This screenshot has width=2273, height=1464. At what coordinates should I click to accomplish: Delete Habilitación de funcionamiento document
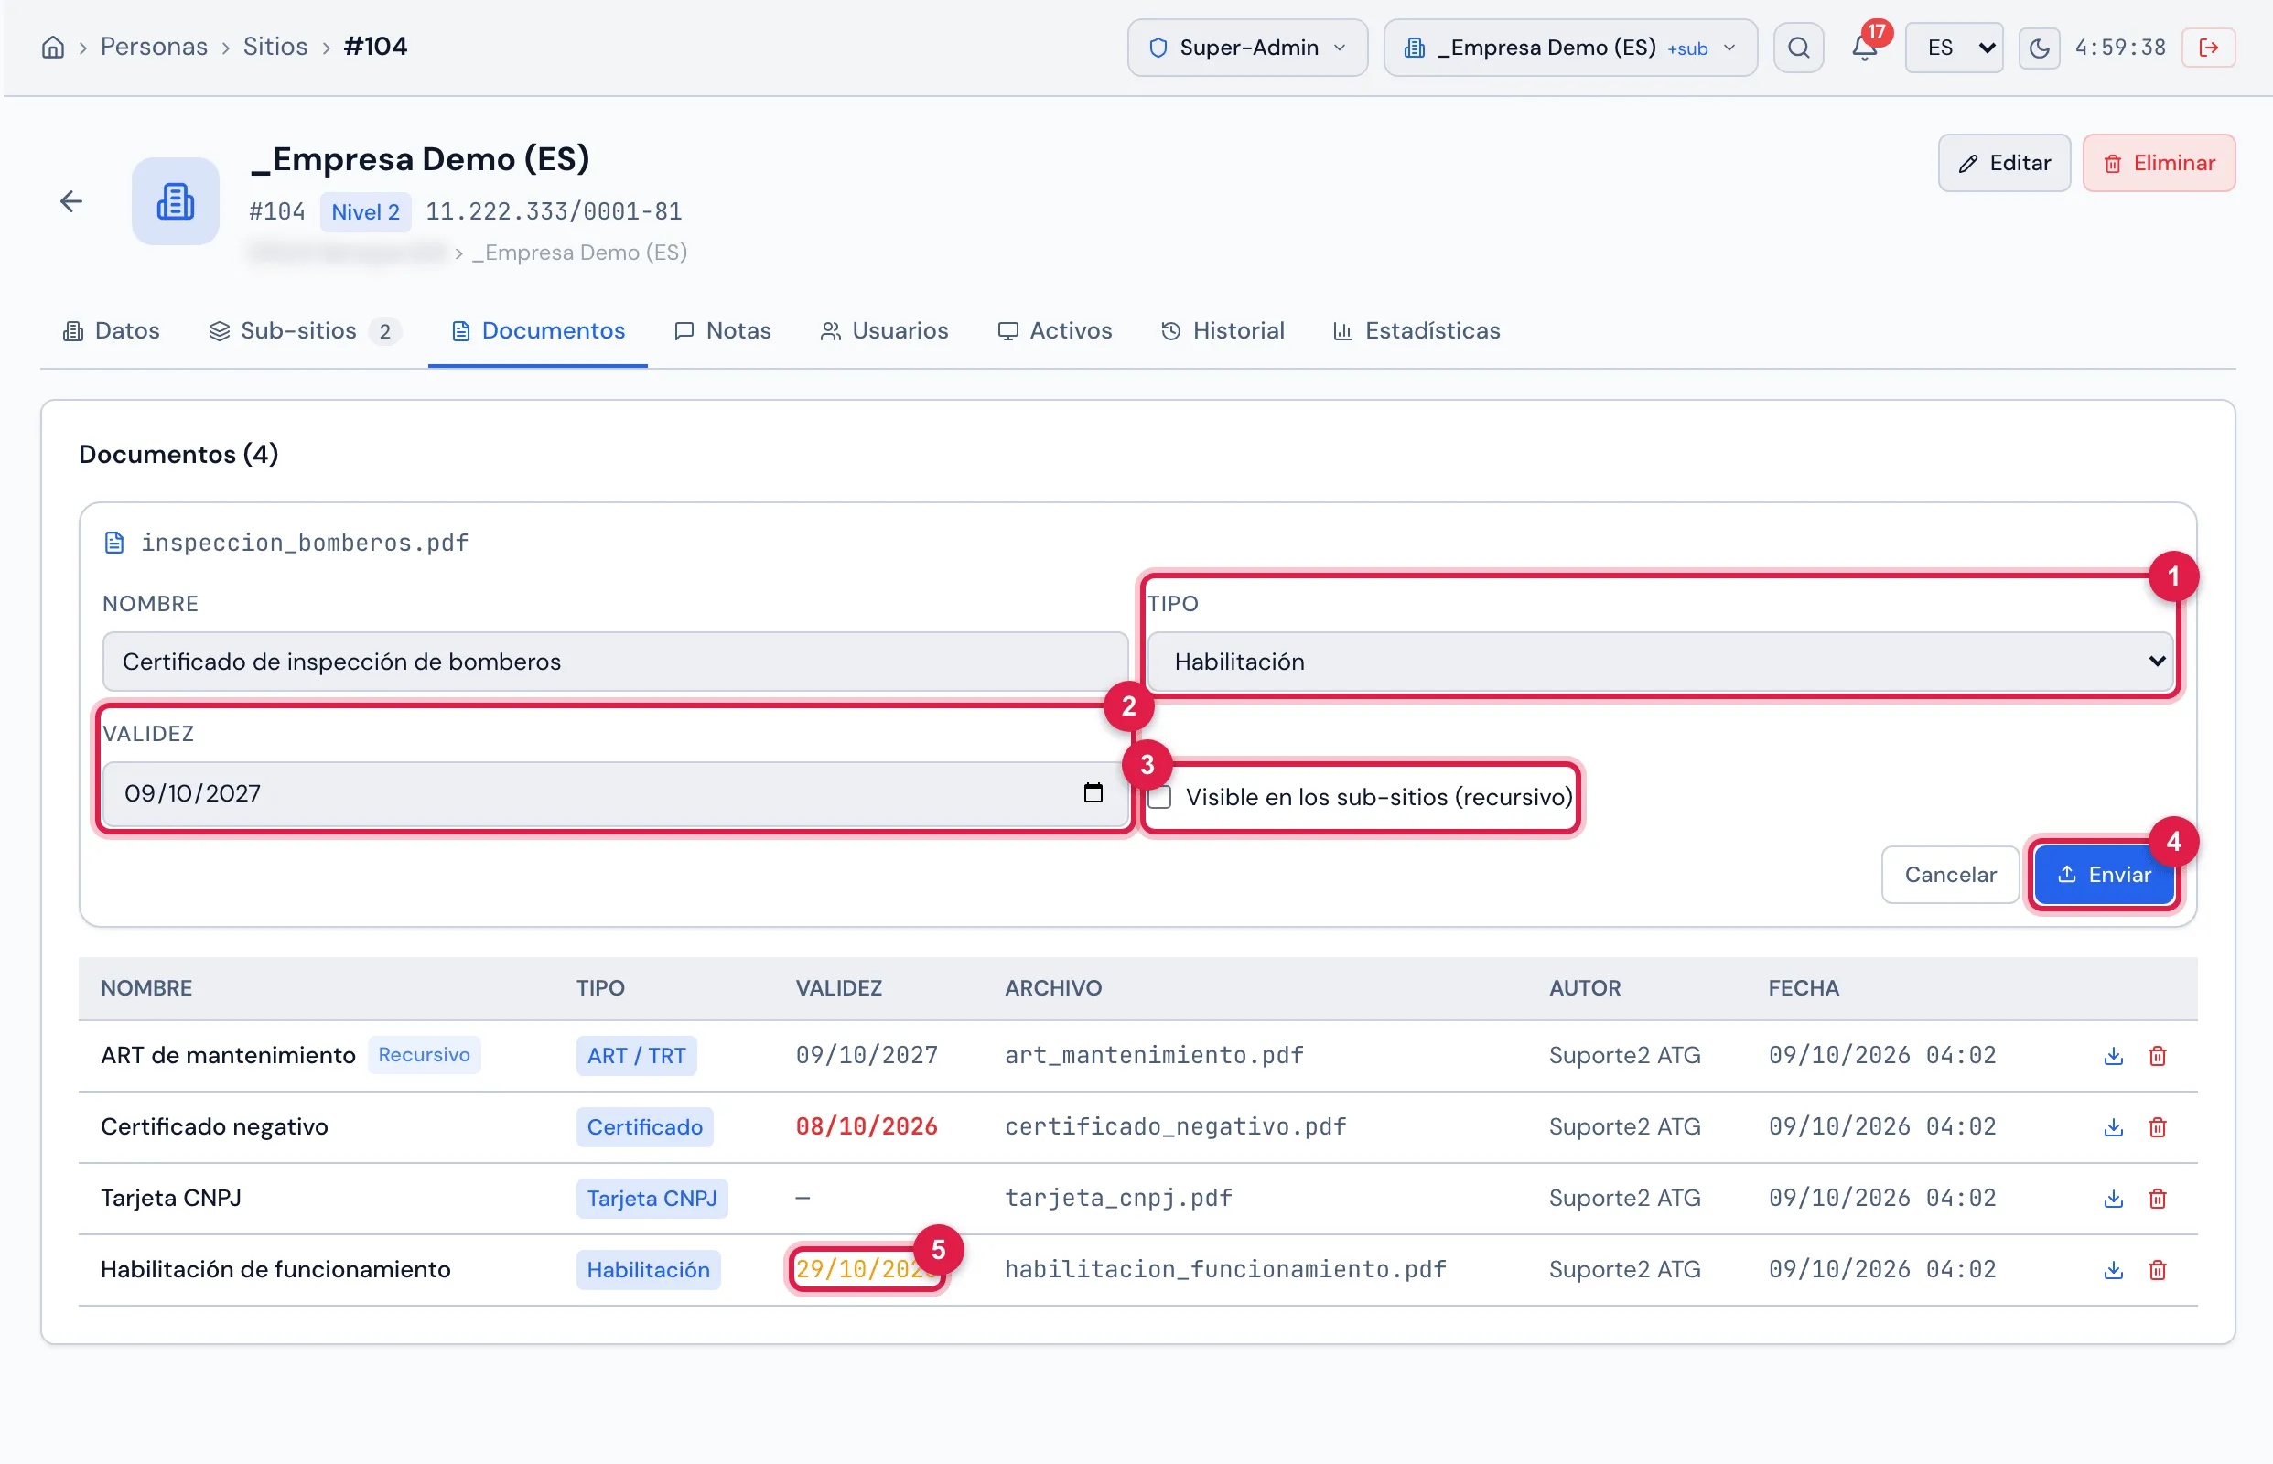tap(2156, 1270)
